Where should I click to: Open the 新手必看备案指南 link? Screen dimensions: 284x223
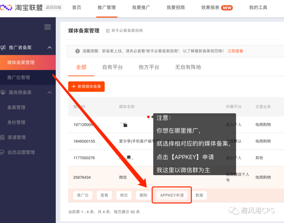127,30
